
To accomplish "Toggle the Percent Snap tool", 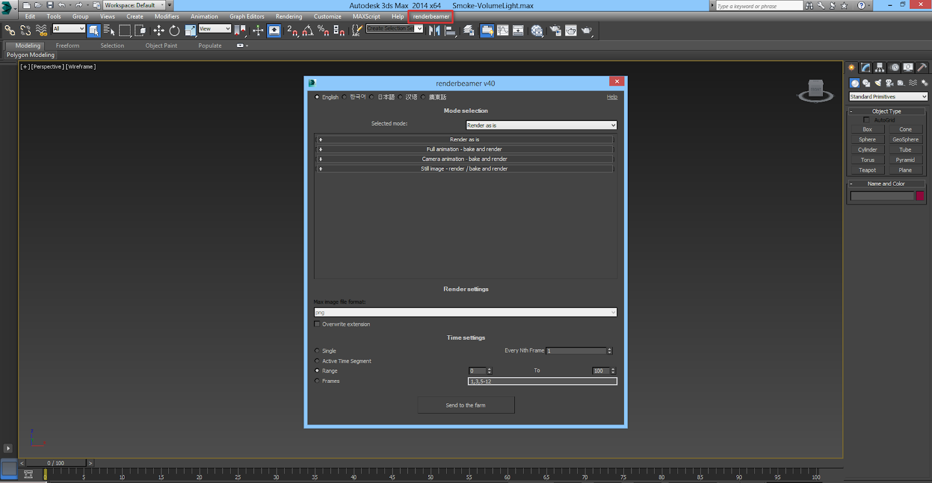I will point(323,30).
